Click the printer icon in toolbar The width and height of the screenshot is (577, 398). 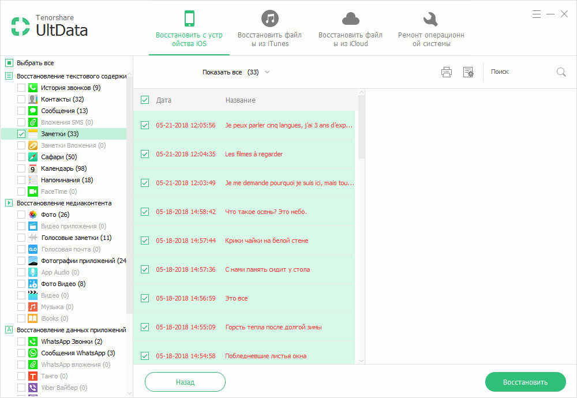[447, 72]
